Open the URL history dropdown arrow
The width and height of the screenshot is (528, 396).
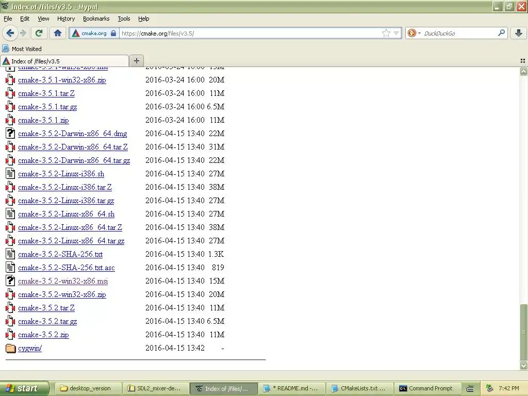[396, 33]
